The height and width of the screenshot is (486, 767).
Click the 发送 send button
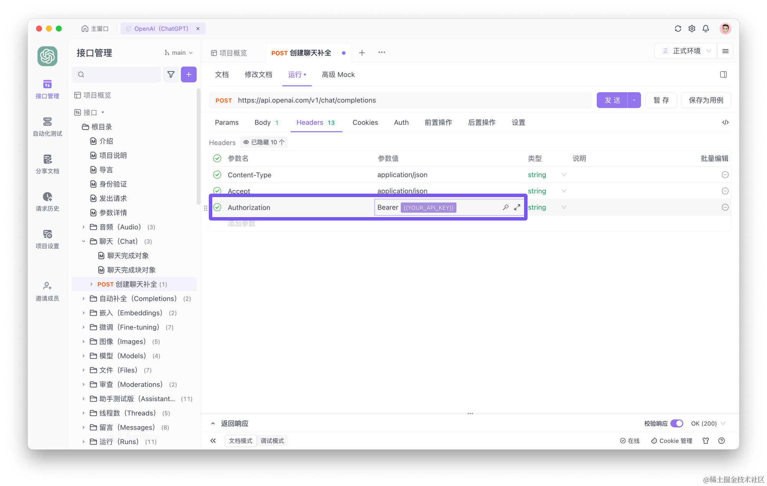point(612,100)
